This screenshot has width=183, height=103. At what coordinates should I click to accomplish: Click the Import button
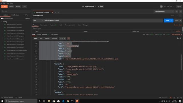[x=11, y=7]
